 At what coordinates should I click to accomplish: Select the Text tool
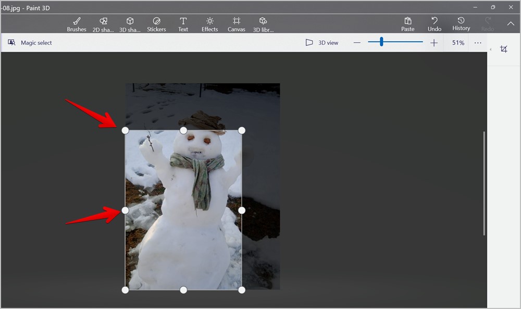[x=183, y=24]
